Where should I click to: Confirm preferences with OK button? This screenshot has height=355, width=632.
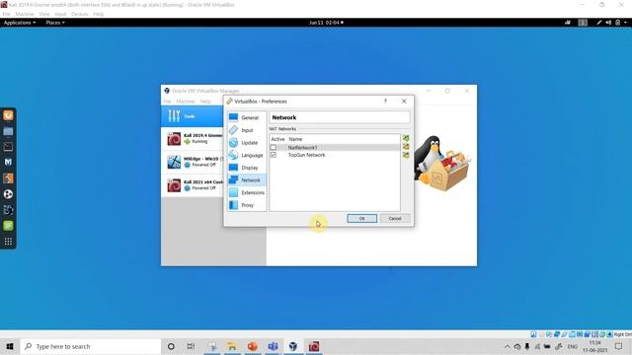362,218
